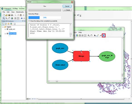Click model canvas vertical scrollbar up arrow
Image resolution: width=132 pixels, height=104 pixels.
(122, 38)
